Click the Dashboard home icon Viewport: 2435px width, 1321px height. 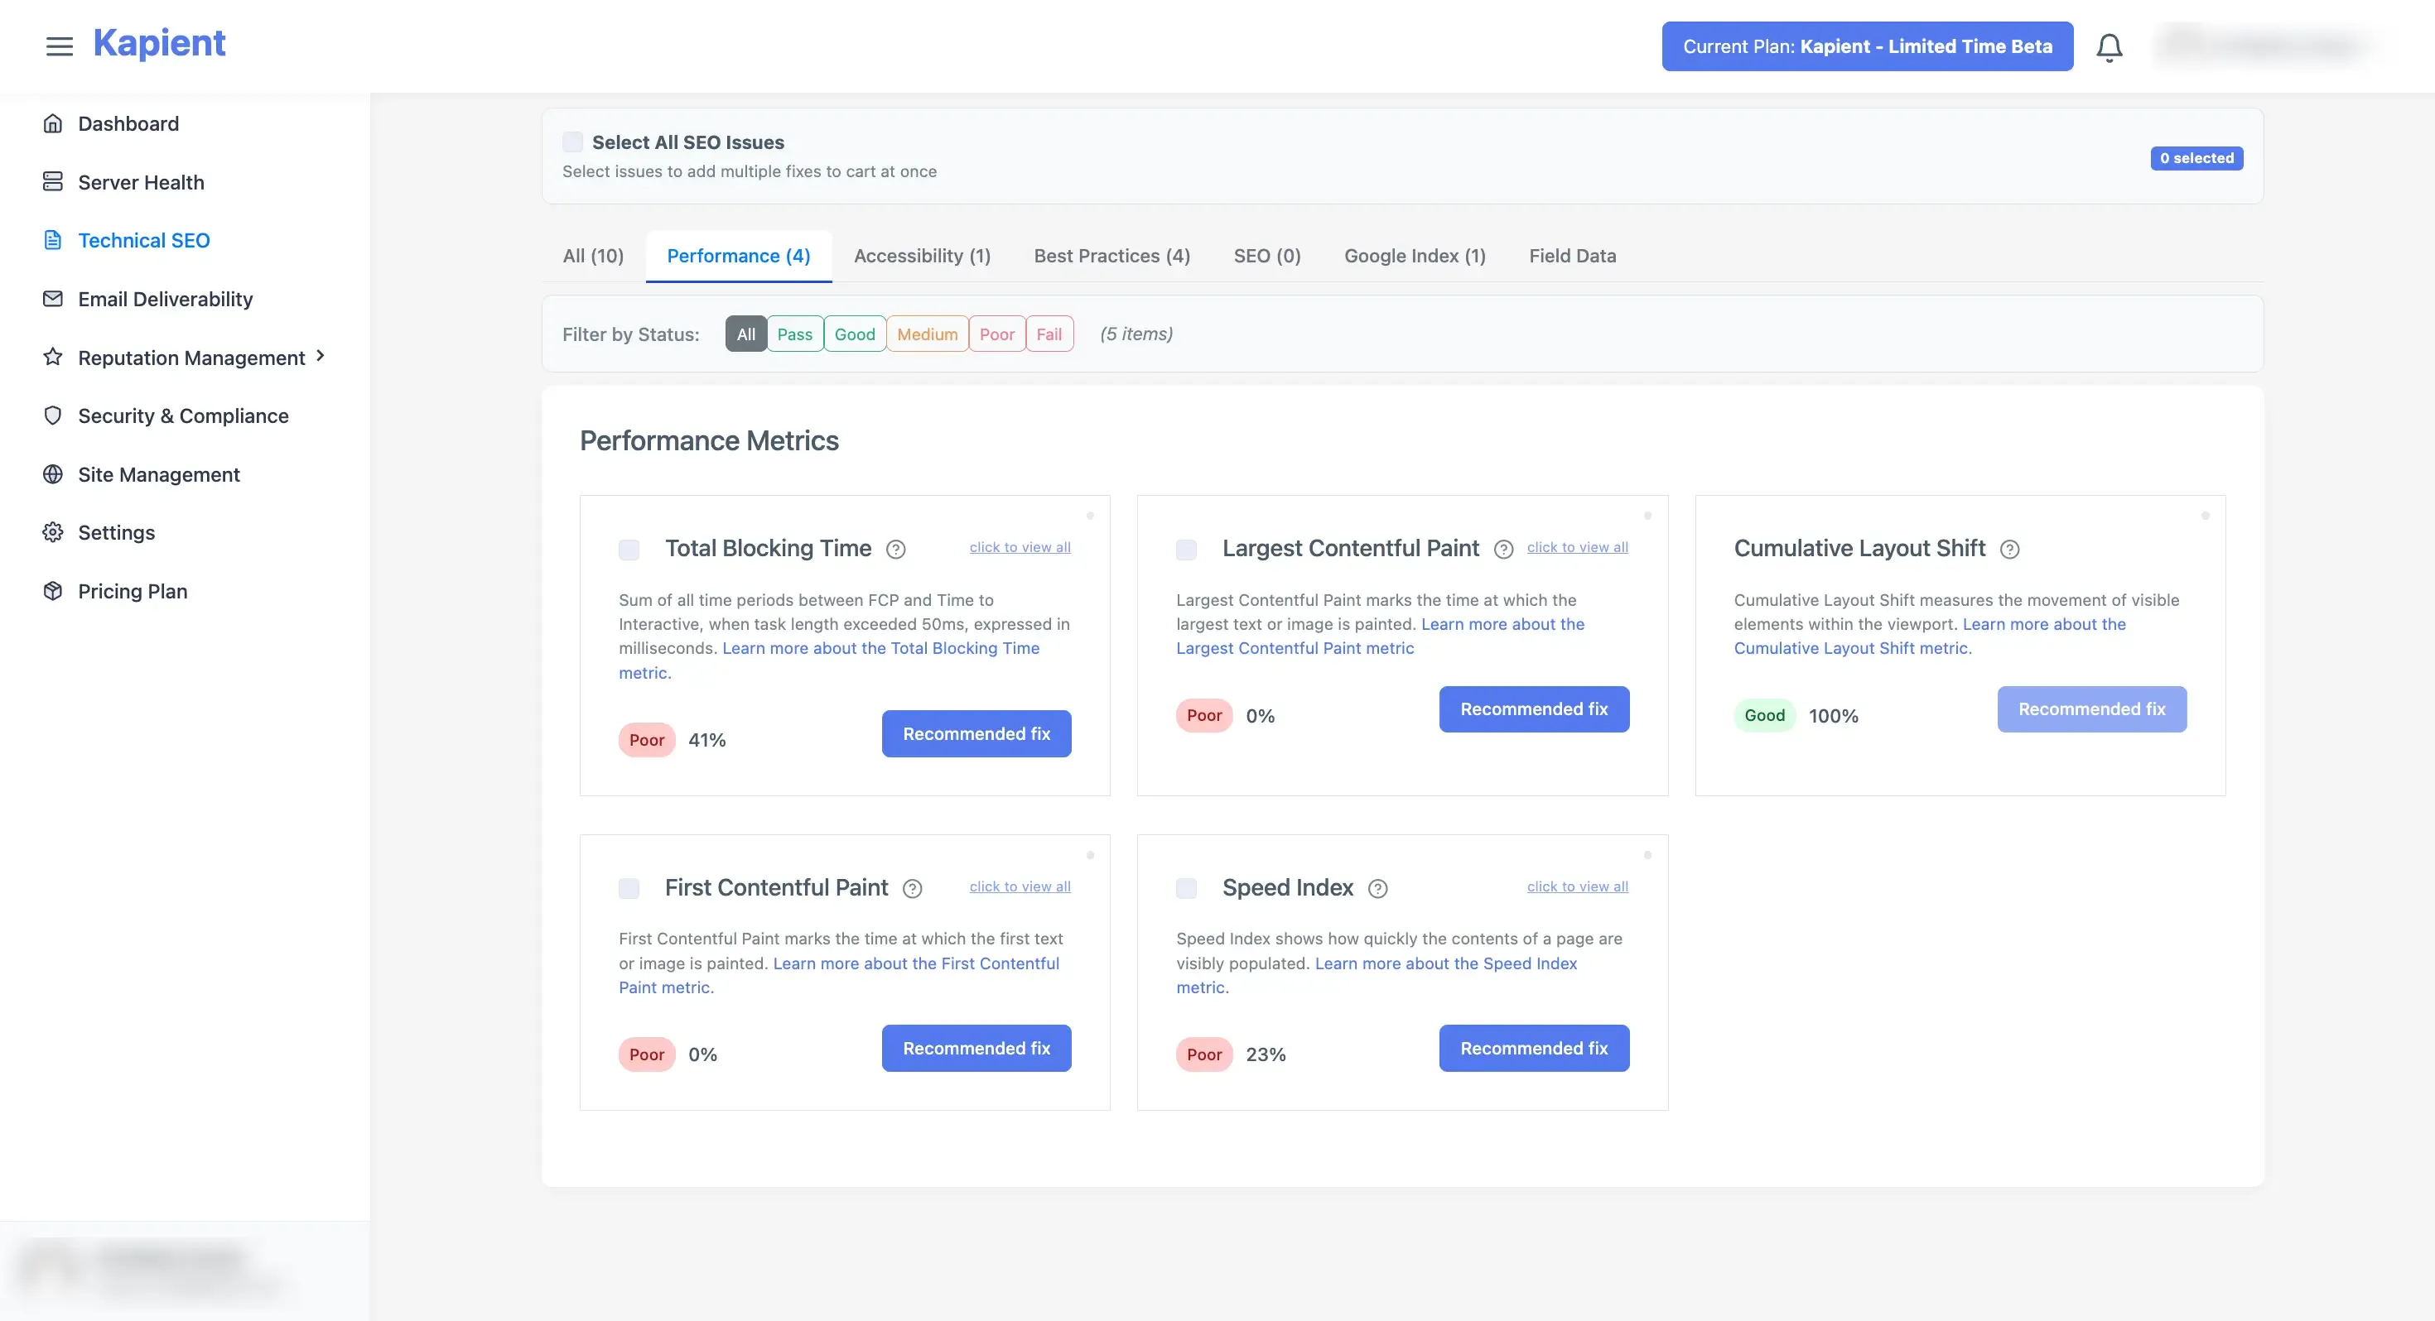click(x=53, y=124)
